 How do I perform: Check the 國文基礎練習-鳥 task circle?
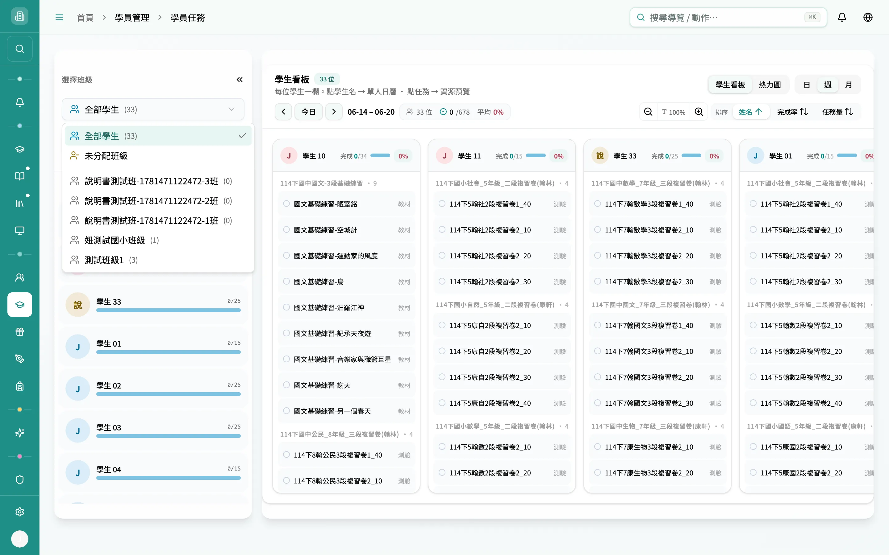(286, 281)
